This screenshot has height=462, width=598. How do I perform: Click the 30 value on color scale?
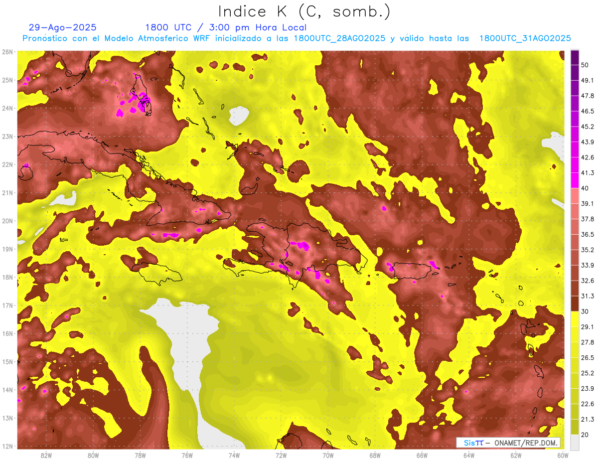[x=585, y=311]
